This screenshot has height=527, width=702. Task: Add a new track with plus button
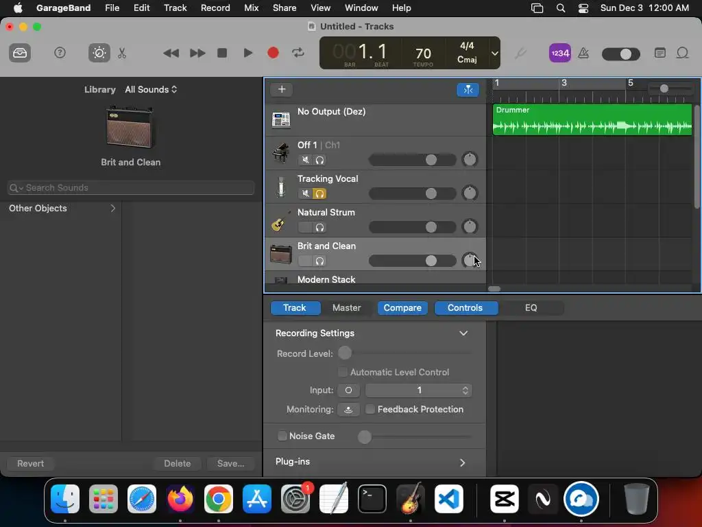pyautogui.click(x=282, y=89)
